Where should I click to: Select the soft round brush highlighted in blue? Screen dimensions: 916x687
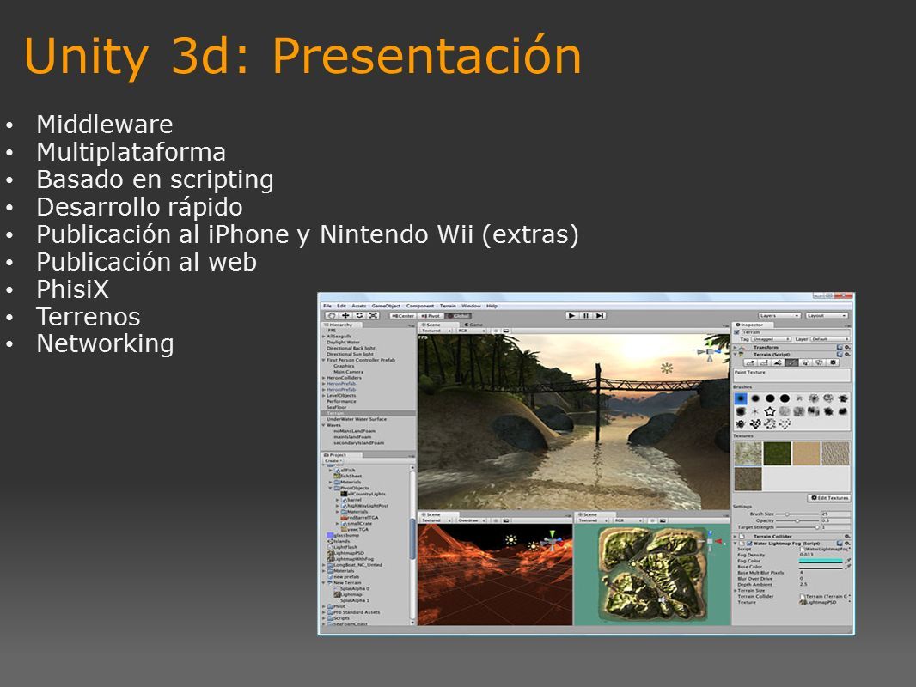tap(741, 398)
